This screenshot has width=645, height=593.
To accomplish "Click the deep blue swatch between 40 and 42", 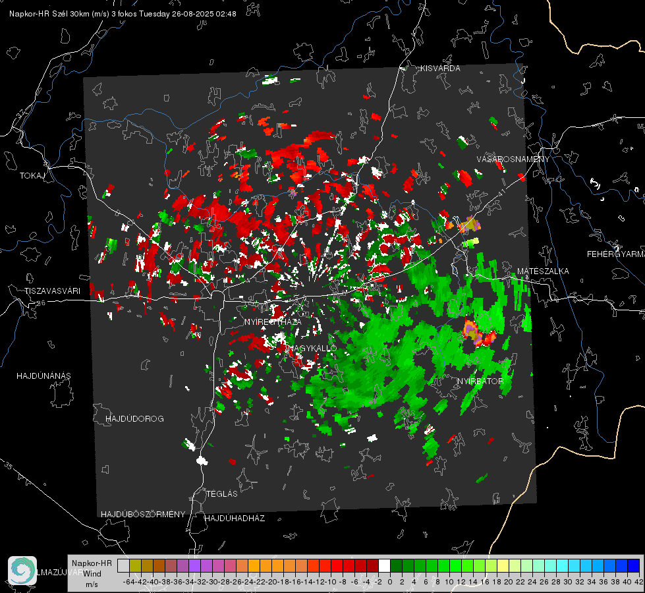I will click(x=634, y=566).
